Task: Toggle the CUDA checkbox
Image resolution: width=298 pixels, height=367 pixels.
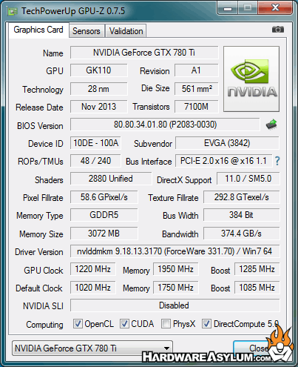Action: 124,324
